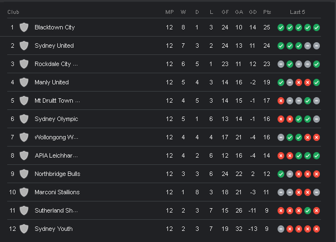
Task: Click Blacktown City's shield crest icon
Action: click(x=24, y=27)
